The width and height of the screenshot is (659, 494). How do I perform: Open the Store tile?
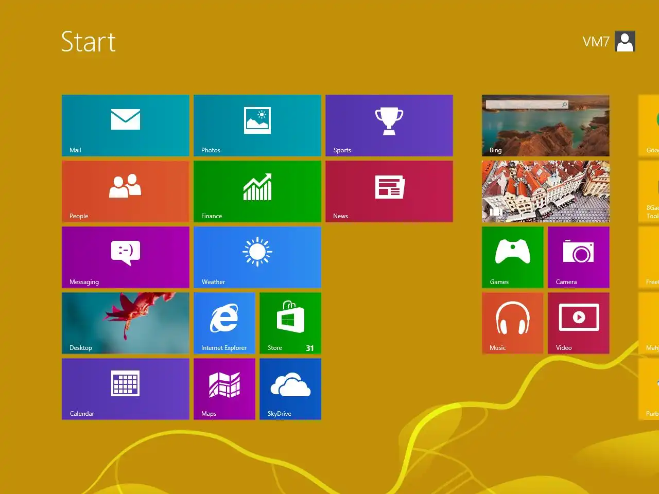[x=290, y=323]
